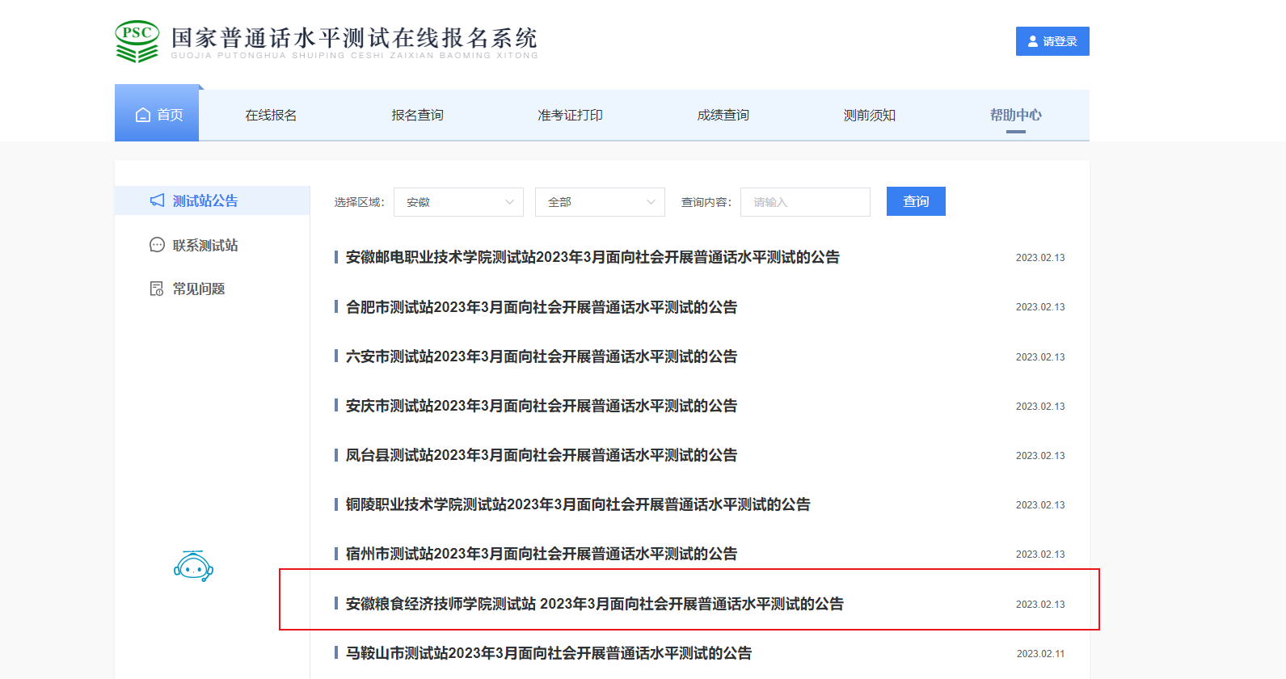Open the 安徽粮食经济技师学院 announcement

tap(594, 604)
